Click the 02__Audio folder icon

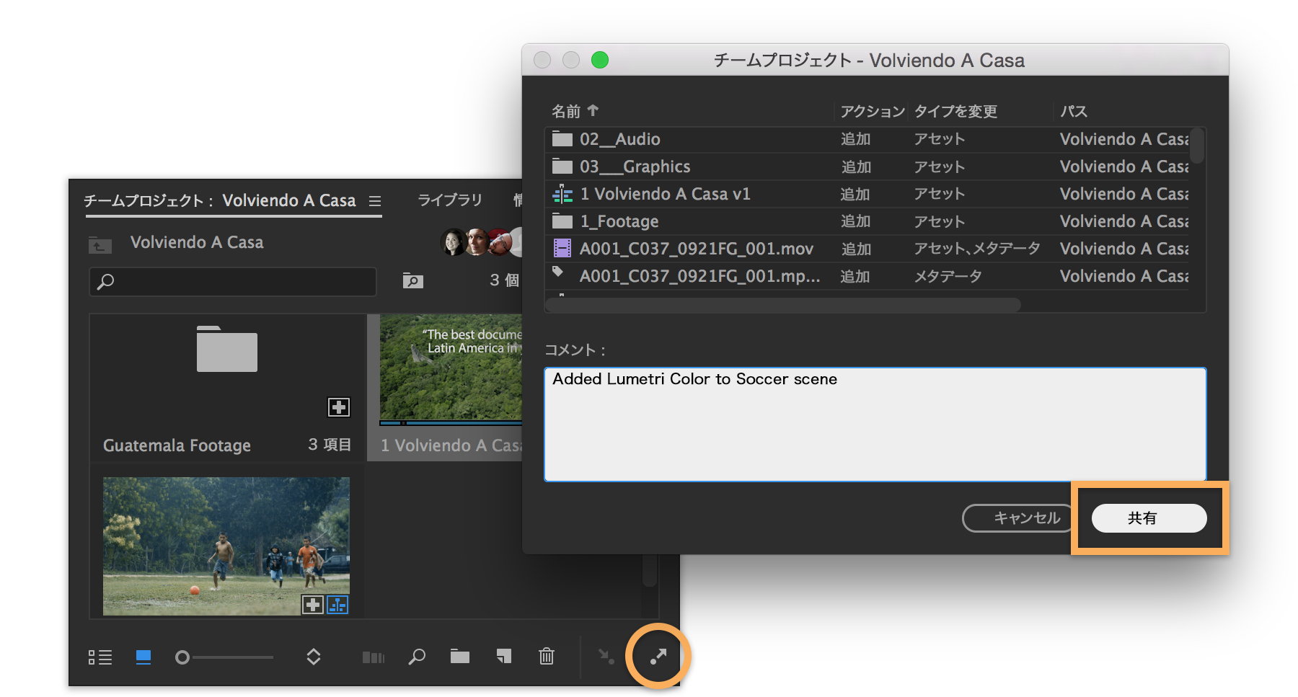[562, 138]
